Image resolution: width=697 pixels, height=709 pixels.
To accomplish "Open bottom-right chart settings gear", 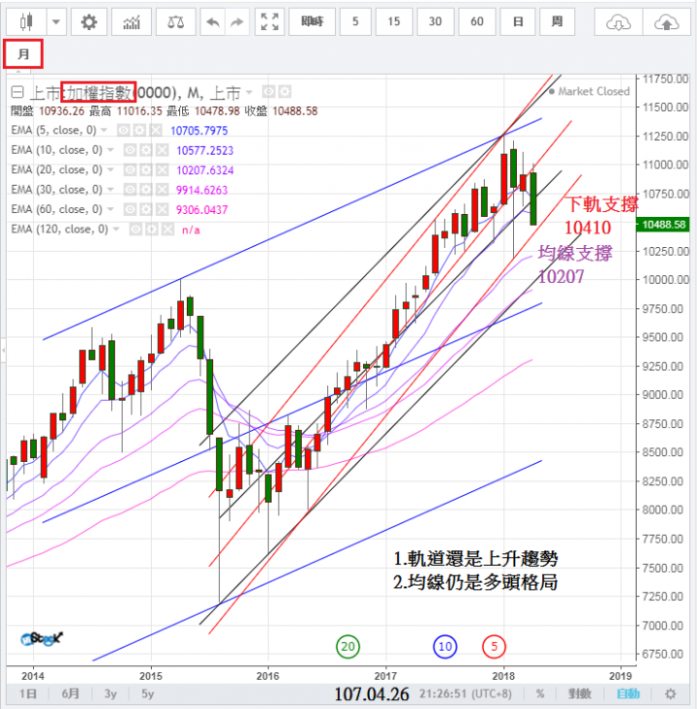I will [x=671, y=694].
